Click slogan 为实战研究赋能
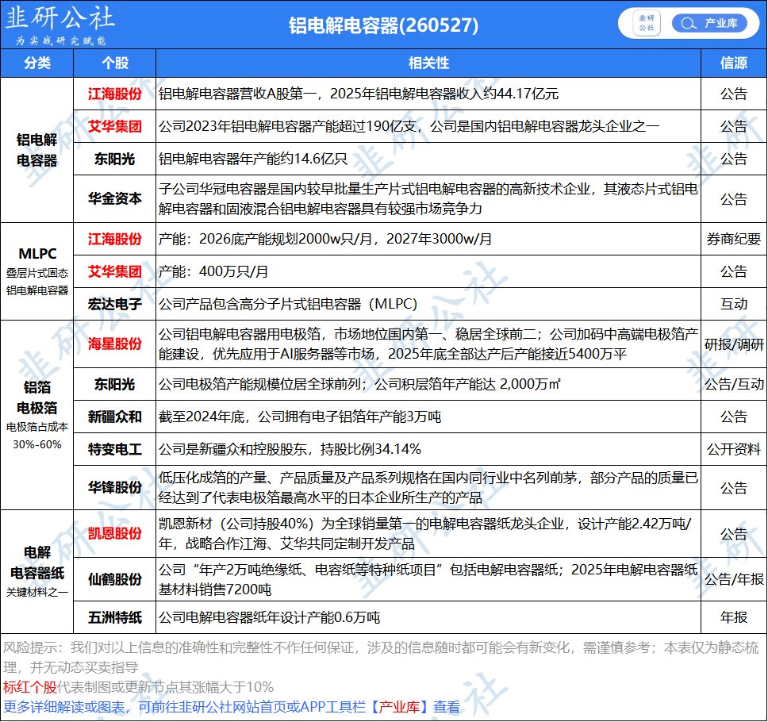The width and height of the screenshot is (768, 722). click(60, 40)
